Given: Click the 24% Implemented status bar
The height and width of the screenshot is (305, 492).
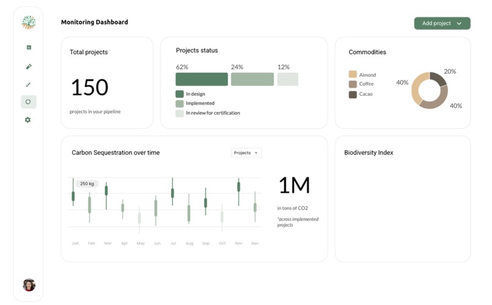Looking at the screenshot, I should [x=252, y=79].
